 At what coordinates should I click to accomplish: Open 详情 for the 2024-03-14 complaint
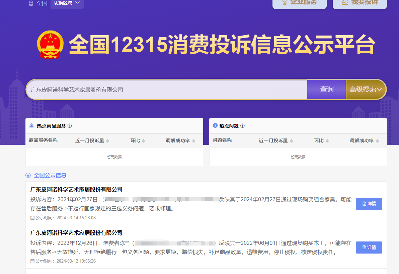(x=369, y=204)
